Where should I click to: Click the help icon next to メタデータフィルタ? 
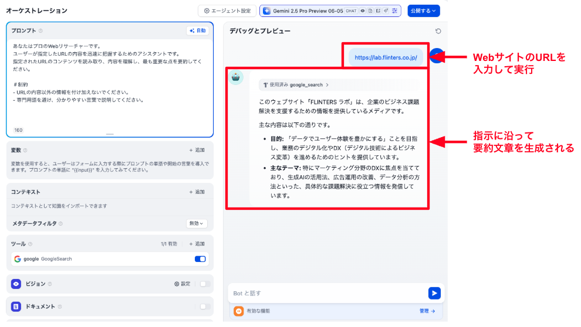click(x=61, y=223)
